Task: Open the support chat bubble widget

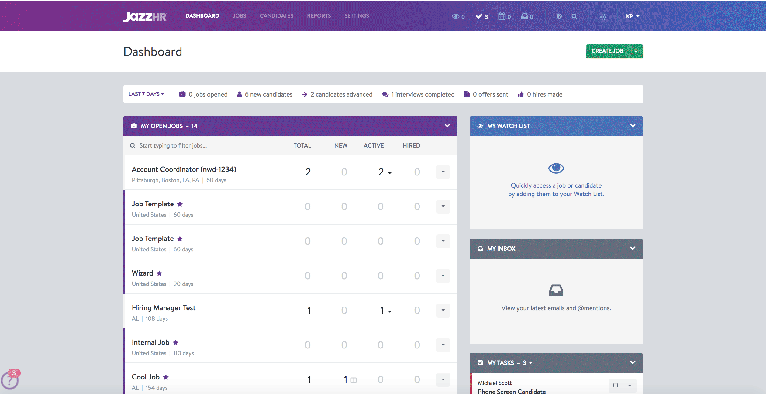Action: [10, 381]
